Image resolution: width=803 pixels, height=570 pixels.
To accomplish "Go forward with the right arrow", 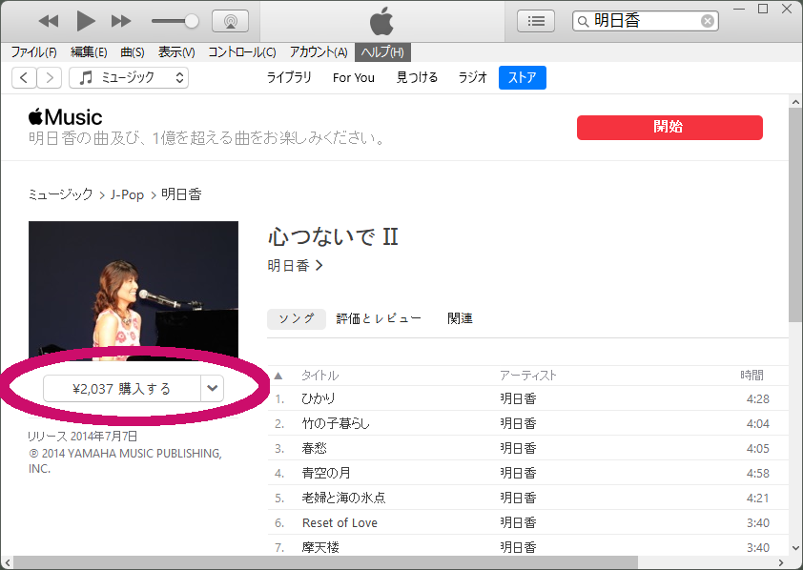I will tap(50, 78).
